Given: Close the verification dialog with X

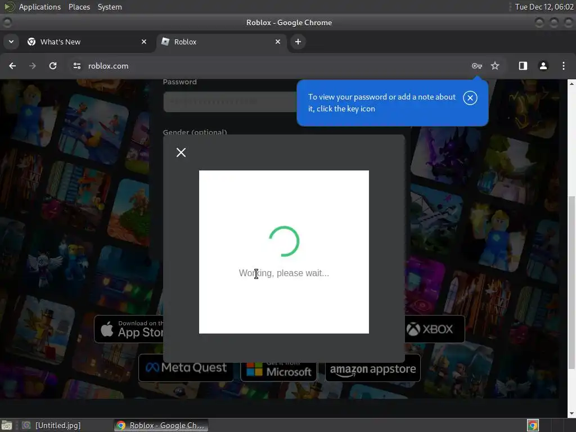Looking at the screenshot, I should [181, 152].
